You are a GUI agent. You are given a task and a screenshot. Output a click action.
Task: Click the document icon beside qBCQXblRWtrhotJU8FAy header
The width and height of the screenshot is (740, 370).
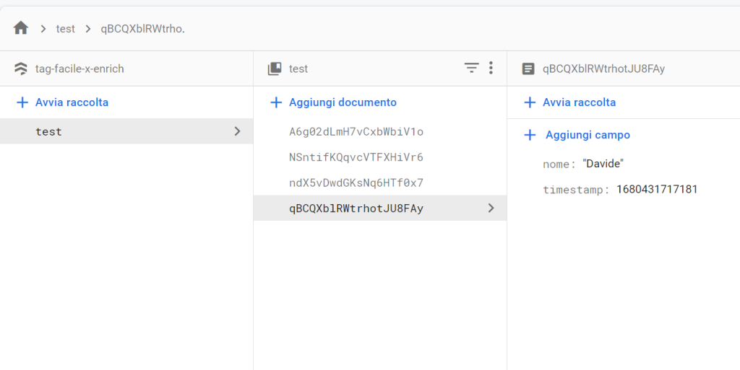point(528,69)
